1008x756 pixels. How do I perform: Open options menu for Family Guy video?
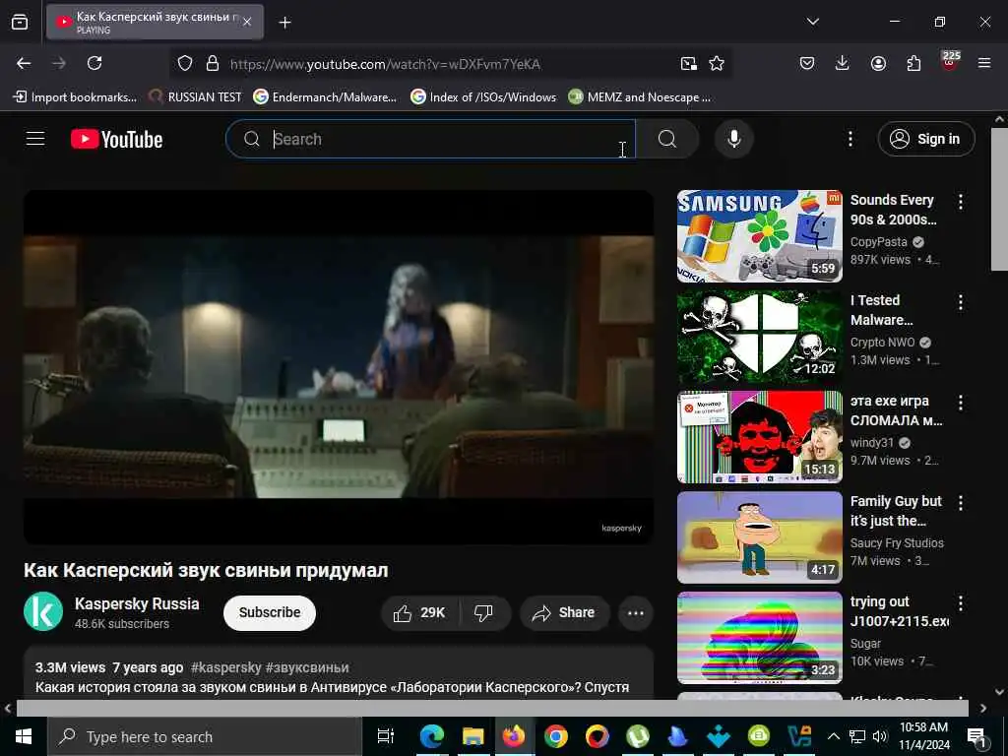[x=961, y=503]
